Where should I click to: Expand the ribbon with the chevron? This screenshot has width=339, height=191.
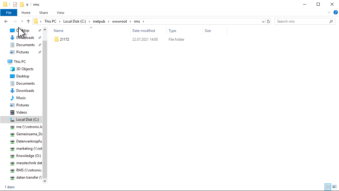coord(329,13)
